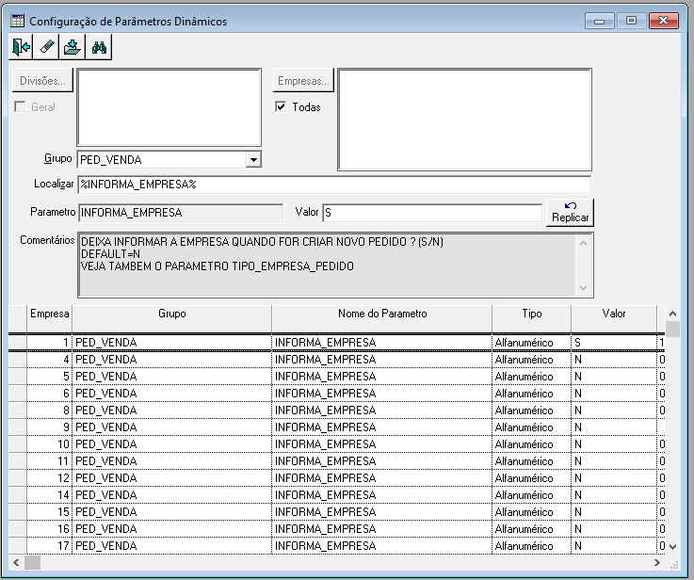The image size is (694, 580).
Task: Click grid vertical scrollbar up arrow
Action: [x=672, y=314]
